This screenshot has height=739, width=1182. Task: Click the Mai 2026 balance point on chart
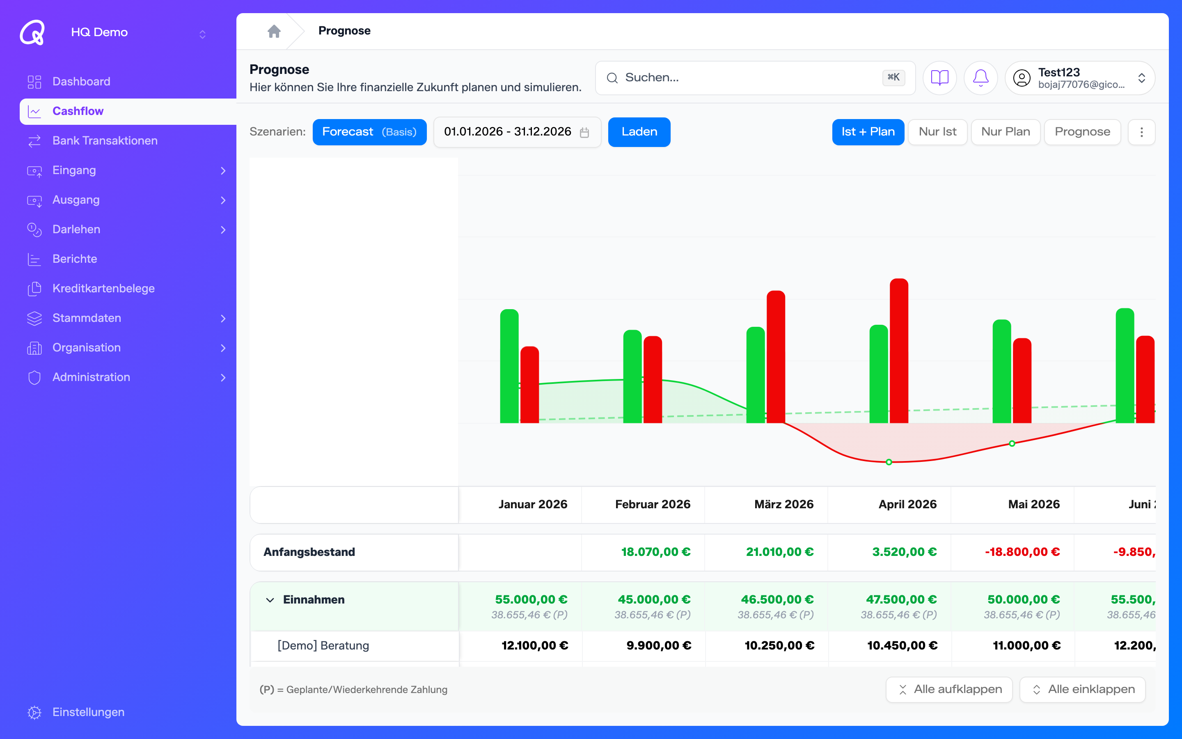[1012, 443]
